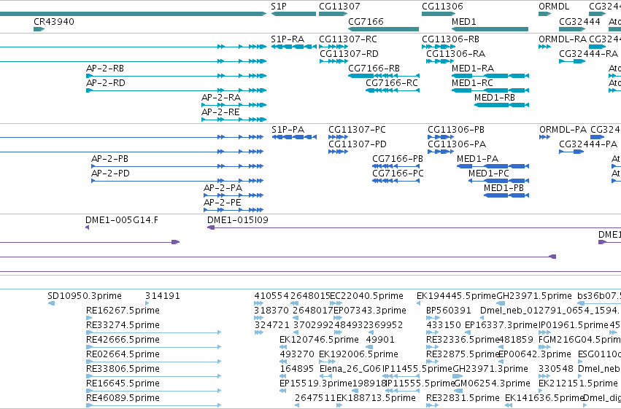Viewport: 621px width, 409px height.
Task: Click the ORMDL gene label
Action: (554, 7)
